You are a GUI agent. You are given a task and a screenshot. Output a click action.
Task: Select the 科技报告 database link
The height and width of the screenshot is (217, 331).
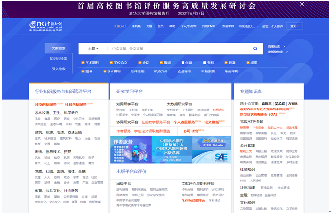click(208, 72)
